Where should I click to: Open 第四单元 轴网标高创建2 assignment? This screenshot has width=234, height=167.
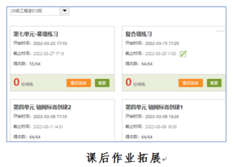[42, 107]
